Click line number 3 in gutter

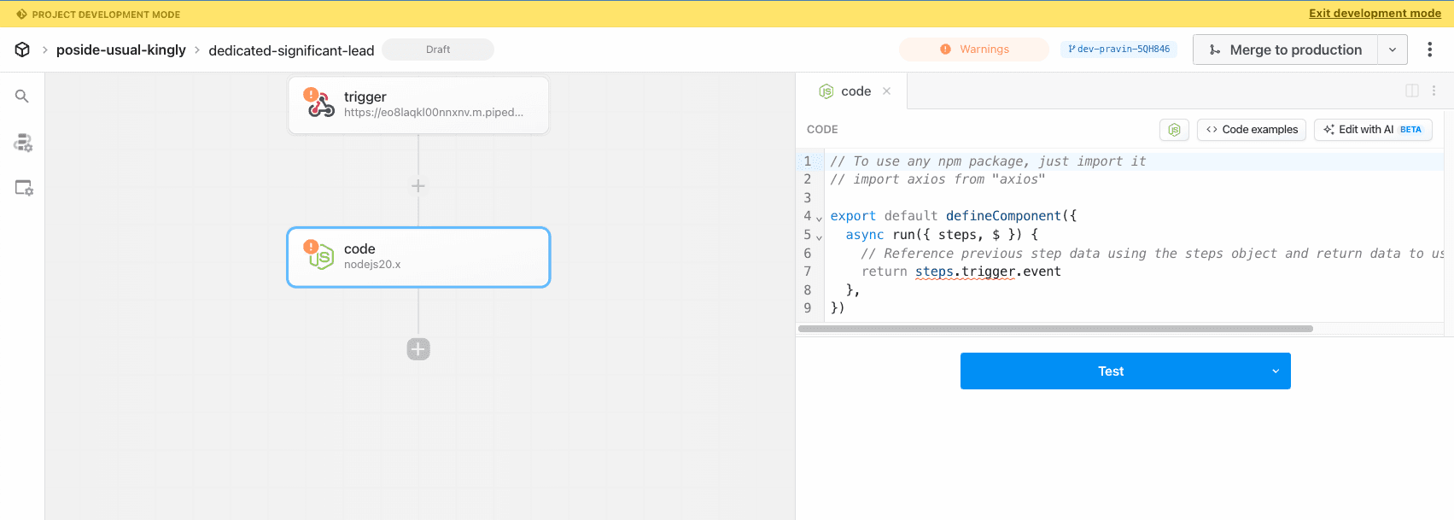(808, 198)
